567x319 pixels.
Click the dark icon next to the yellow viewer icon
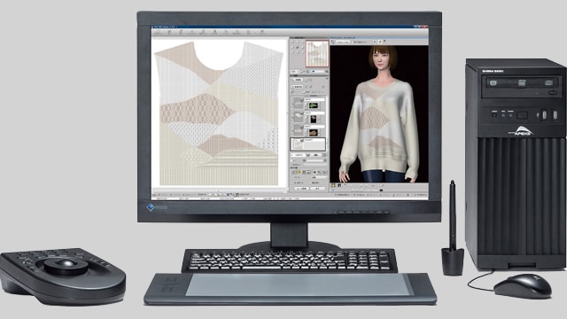click(339, 185)
